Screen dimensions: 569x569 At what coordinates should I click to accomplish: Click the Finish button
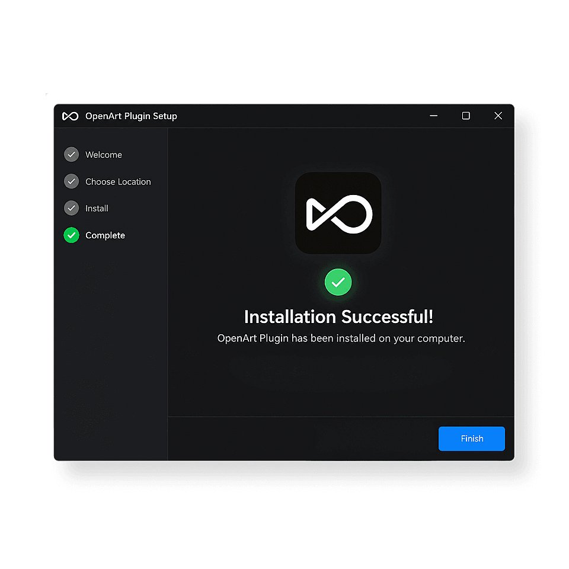click(x=471, y=439)
